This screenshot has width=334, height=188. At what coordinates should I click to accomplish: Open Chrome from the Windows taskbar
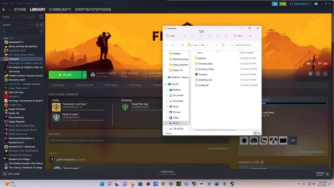pyautogui.click(x=163, y=184)
